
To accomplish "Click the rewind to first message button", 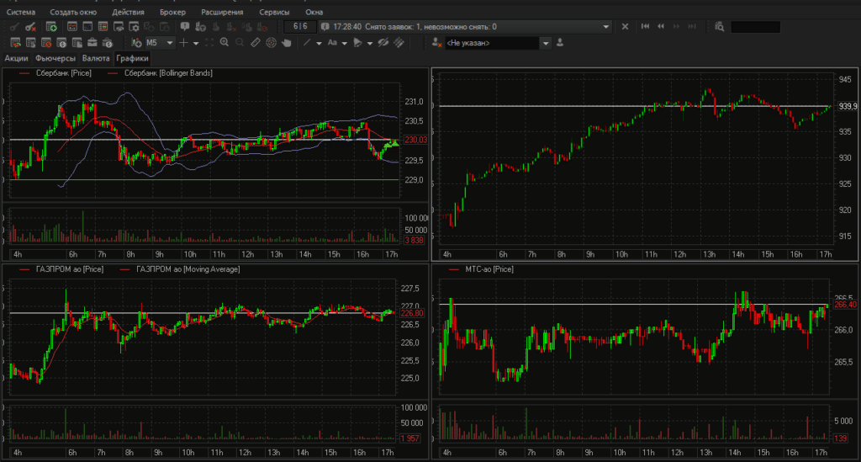I will pyautogui.click(x=645, y=27).
